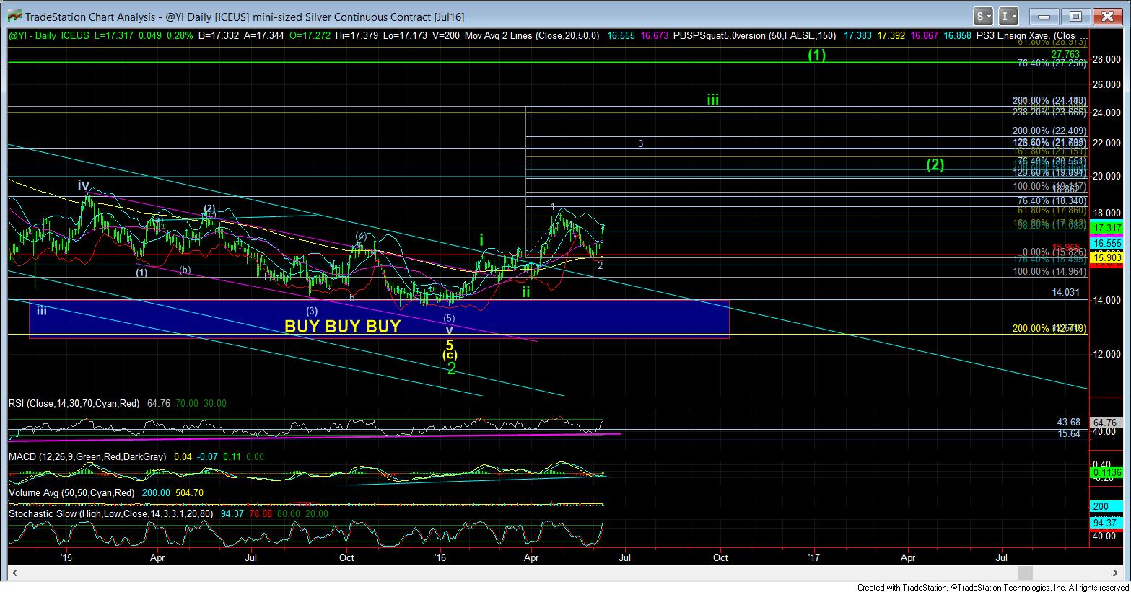Click the Volume Avg indicator label
The width and height of the screenshot is (1131, 592).
(x=71, y=492)
